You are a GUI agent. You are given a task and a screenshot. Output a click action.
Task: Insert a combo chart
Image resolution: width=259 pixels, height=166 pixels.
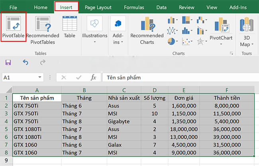point(202,31)
